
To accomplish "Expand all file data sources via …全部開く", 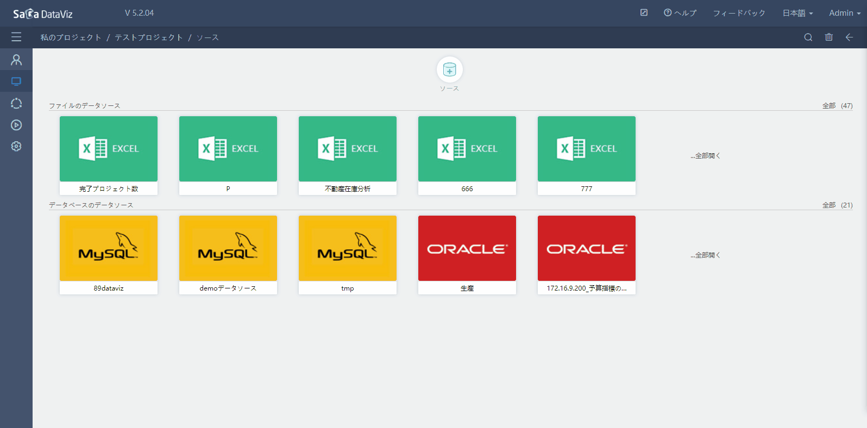I will point(705,156).
